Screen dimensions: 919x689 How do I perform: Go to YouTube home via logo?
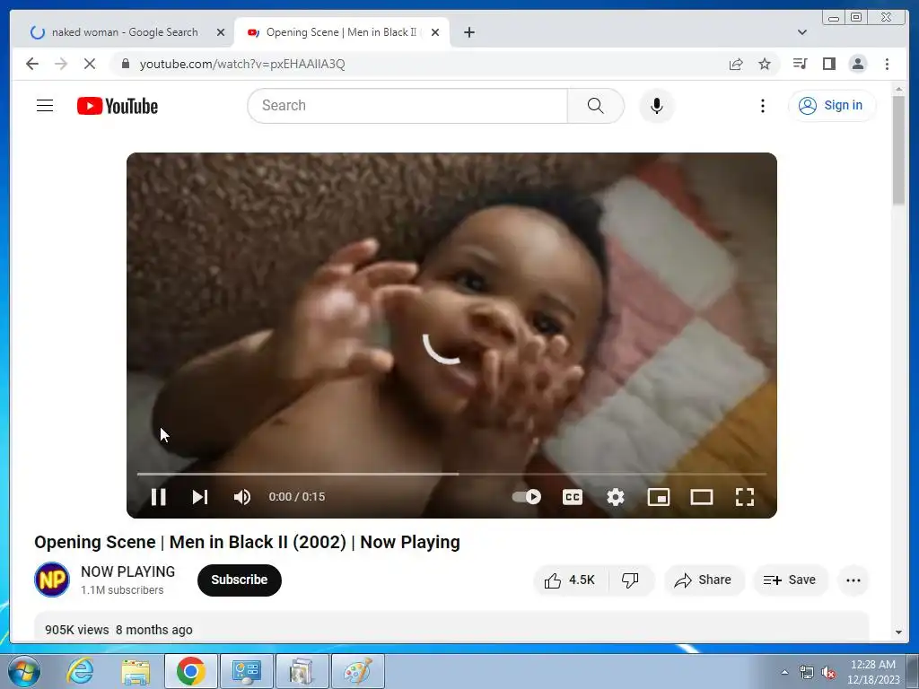tap(118, 106)
